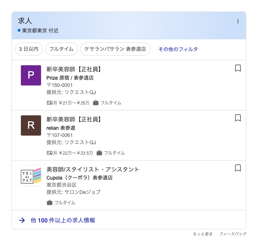The height and width of the screenshot is (243, 257).
Task: Open 美容師/スタイリスト・アシスタント job title
Action: click(x=93, y=169)
